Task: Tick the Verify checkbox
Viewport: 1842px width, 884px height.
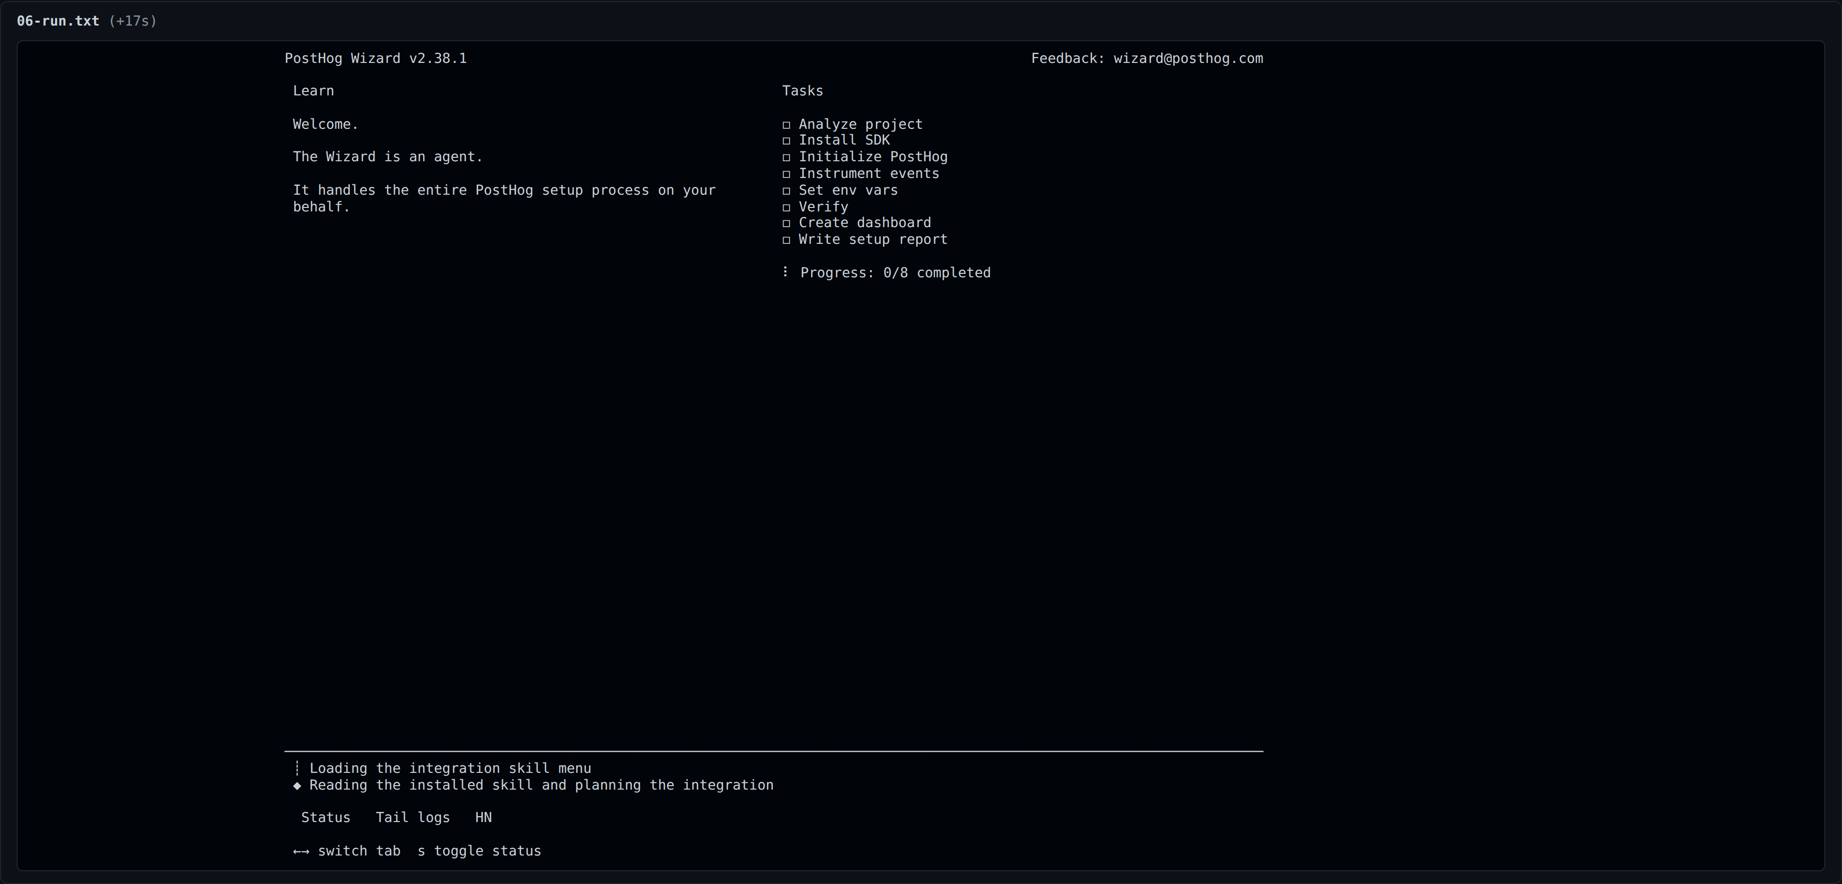Action: click(x=786, y=207)
